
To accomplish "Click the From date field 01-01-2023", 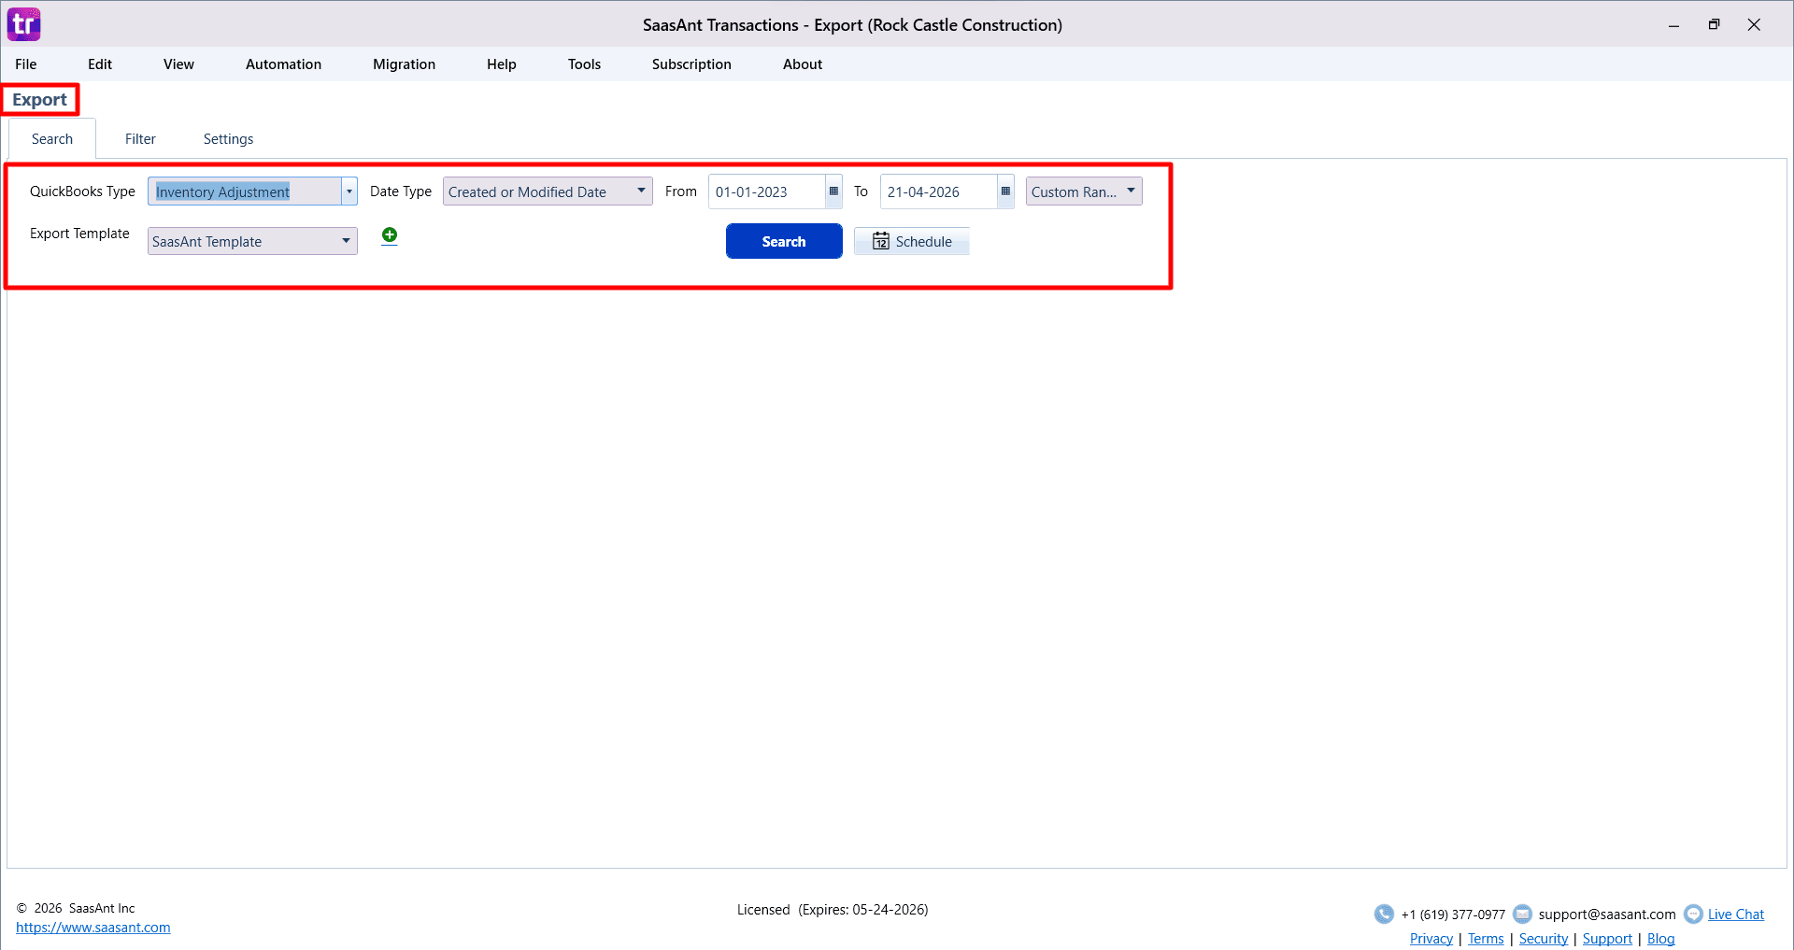I will [767, 191].
